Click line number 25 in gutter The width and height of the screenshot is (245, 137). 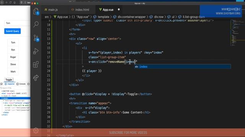[x=49, y=94]
